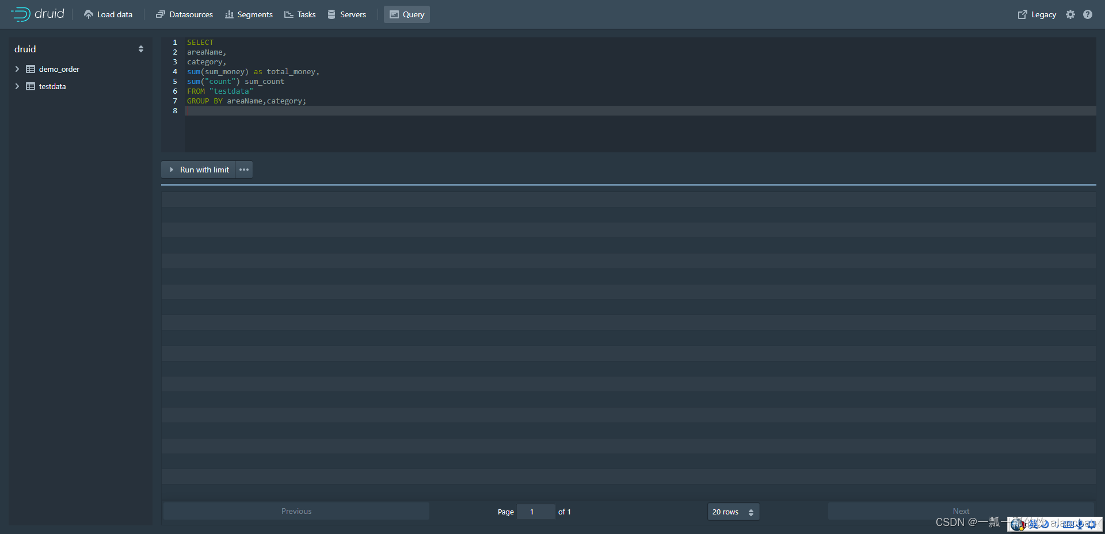The image size is (1105, 534).
Task: Place cursor on SELECT line in editor
Action: coord(200,43)
